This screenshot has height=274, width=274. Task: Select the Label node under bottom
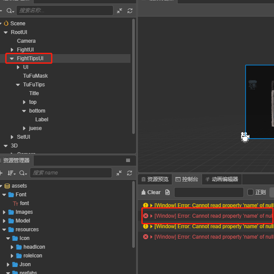pos(41,120)
